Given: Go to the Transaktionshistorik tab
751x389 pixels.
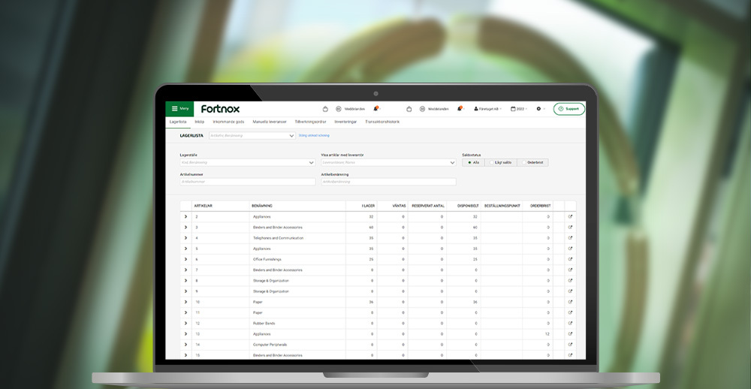Looking at the screenshot, I should tap(382, 121).
